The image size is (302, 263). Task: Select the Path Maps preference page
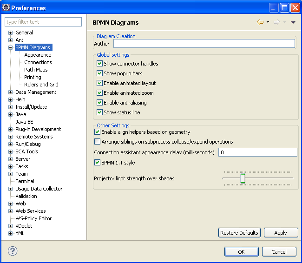[x=36, y=70]
